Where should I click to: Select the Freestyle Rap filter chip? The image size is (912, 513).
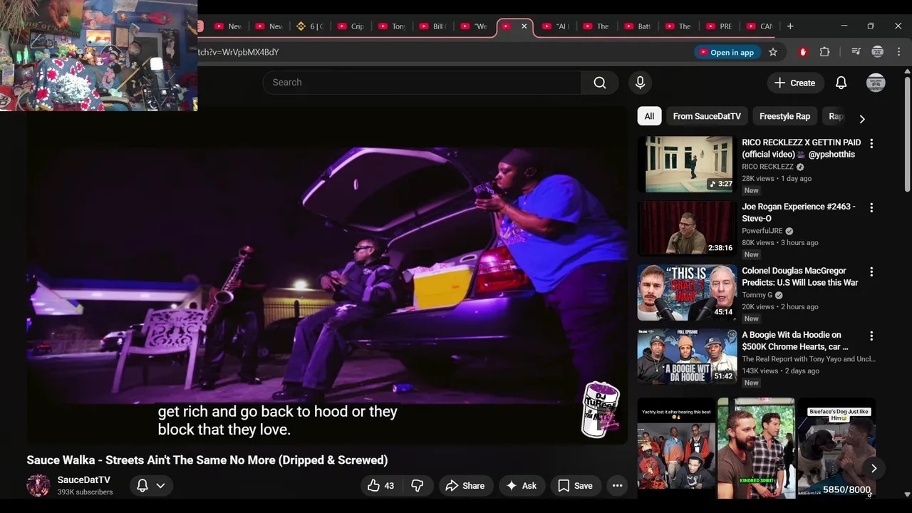coord(784,116)
